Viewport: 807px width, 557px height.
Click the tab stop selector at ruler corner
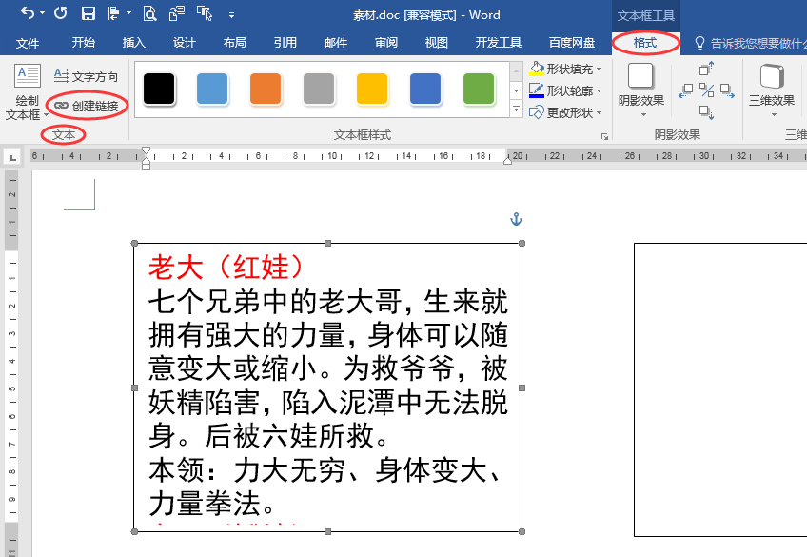(x=13, y=157)
